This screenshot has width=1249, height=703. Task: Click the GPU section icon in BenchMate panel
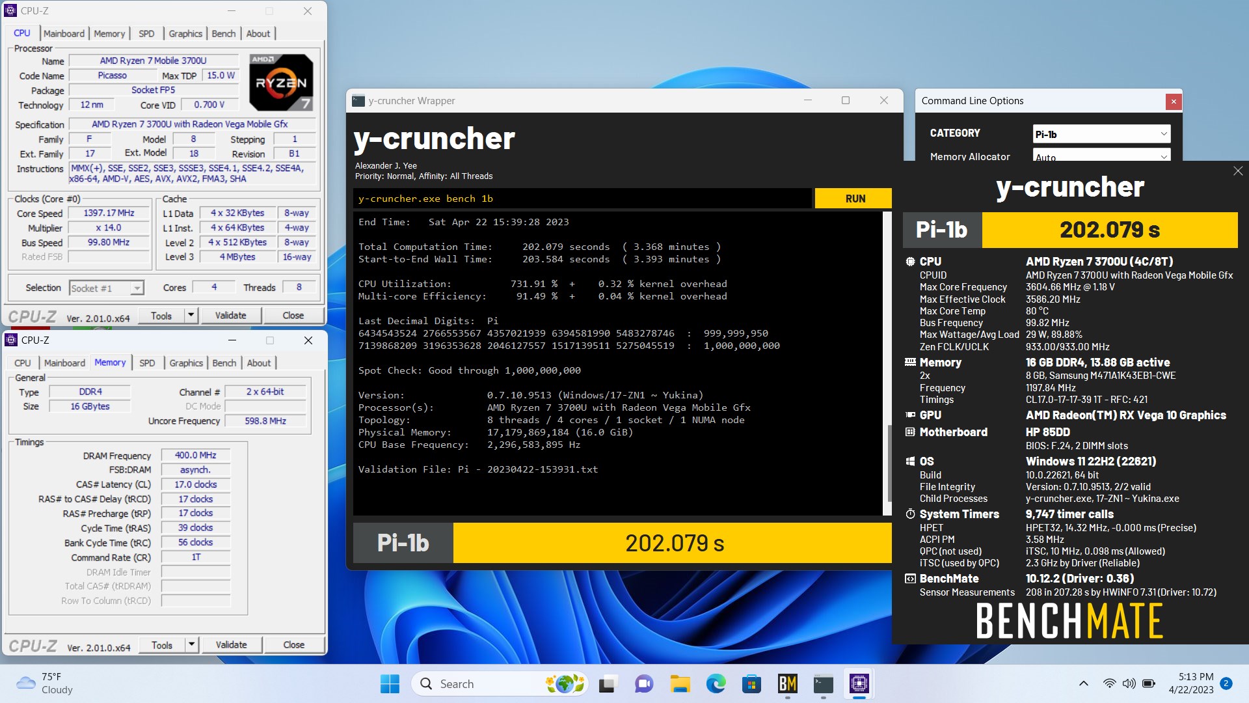point(910,415)
